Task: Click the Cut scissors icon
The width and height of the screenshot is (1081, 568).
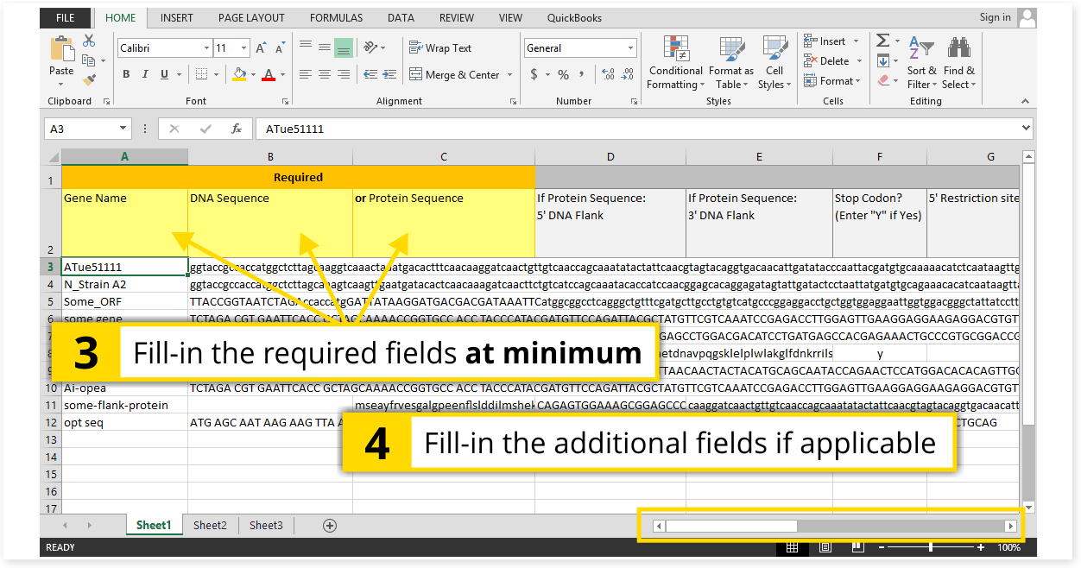Action: click(x=89, y=41)
